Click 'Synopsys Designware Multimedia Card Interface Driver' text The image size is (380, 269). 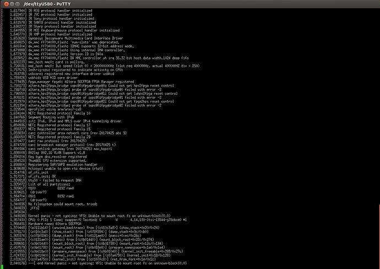coord(75,39)
